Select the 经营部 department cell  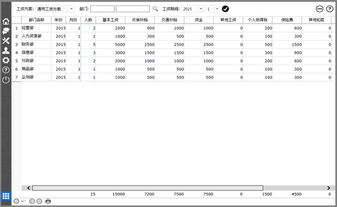click(x=36, y=28)
